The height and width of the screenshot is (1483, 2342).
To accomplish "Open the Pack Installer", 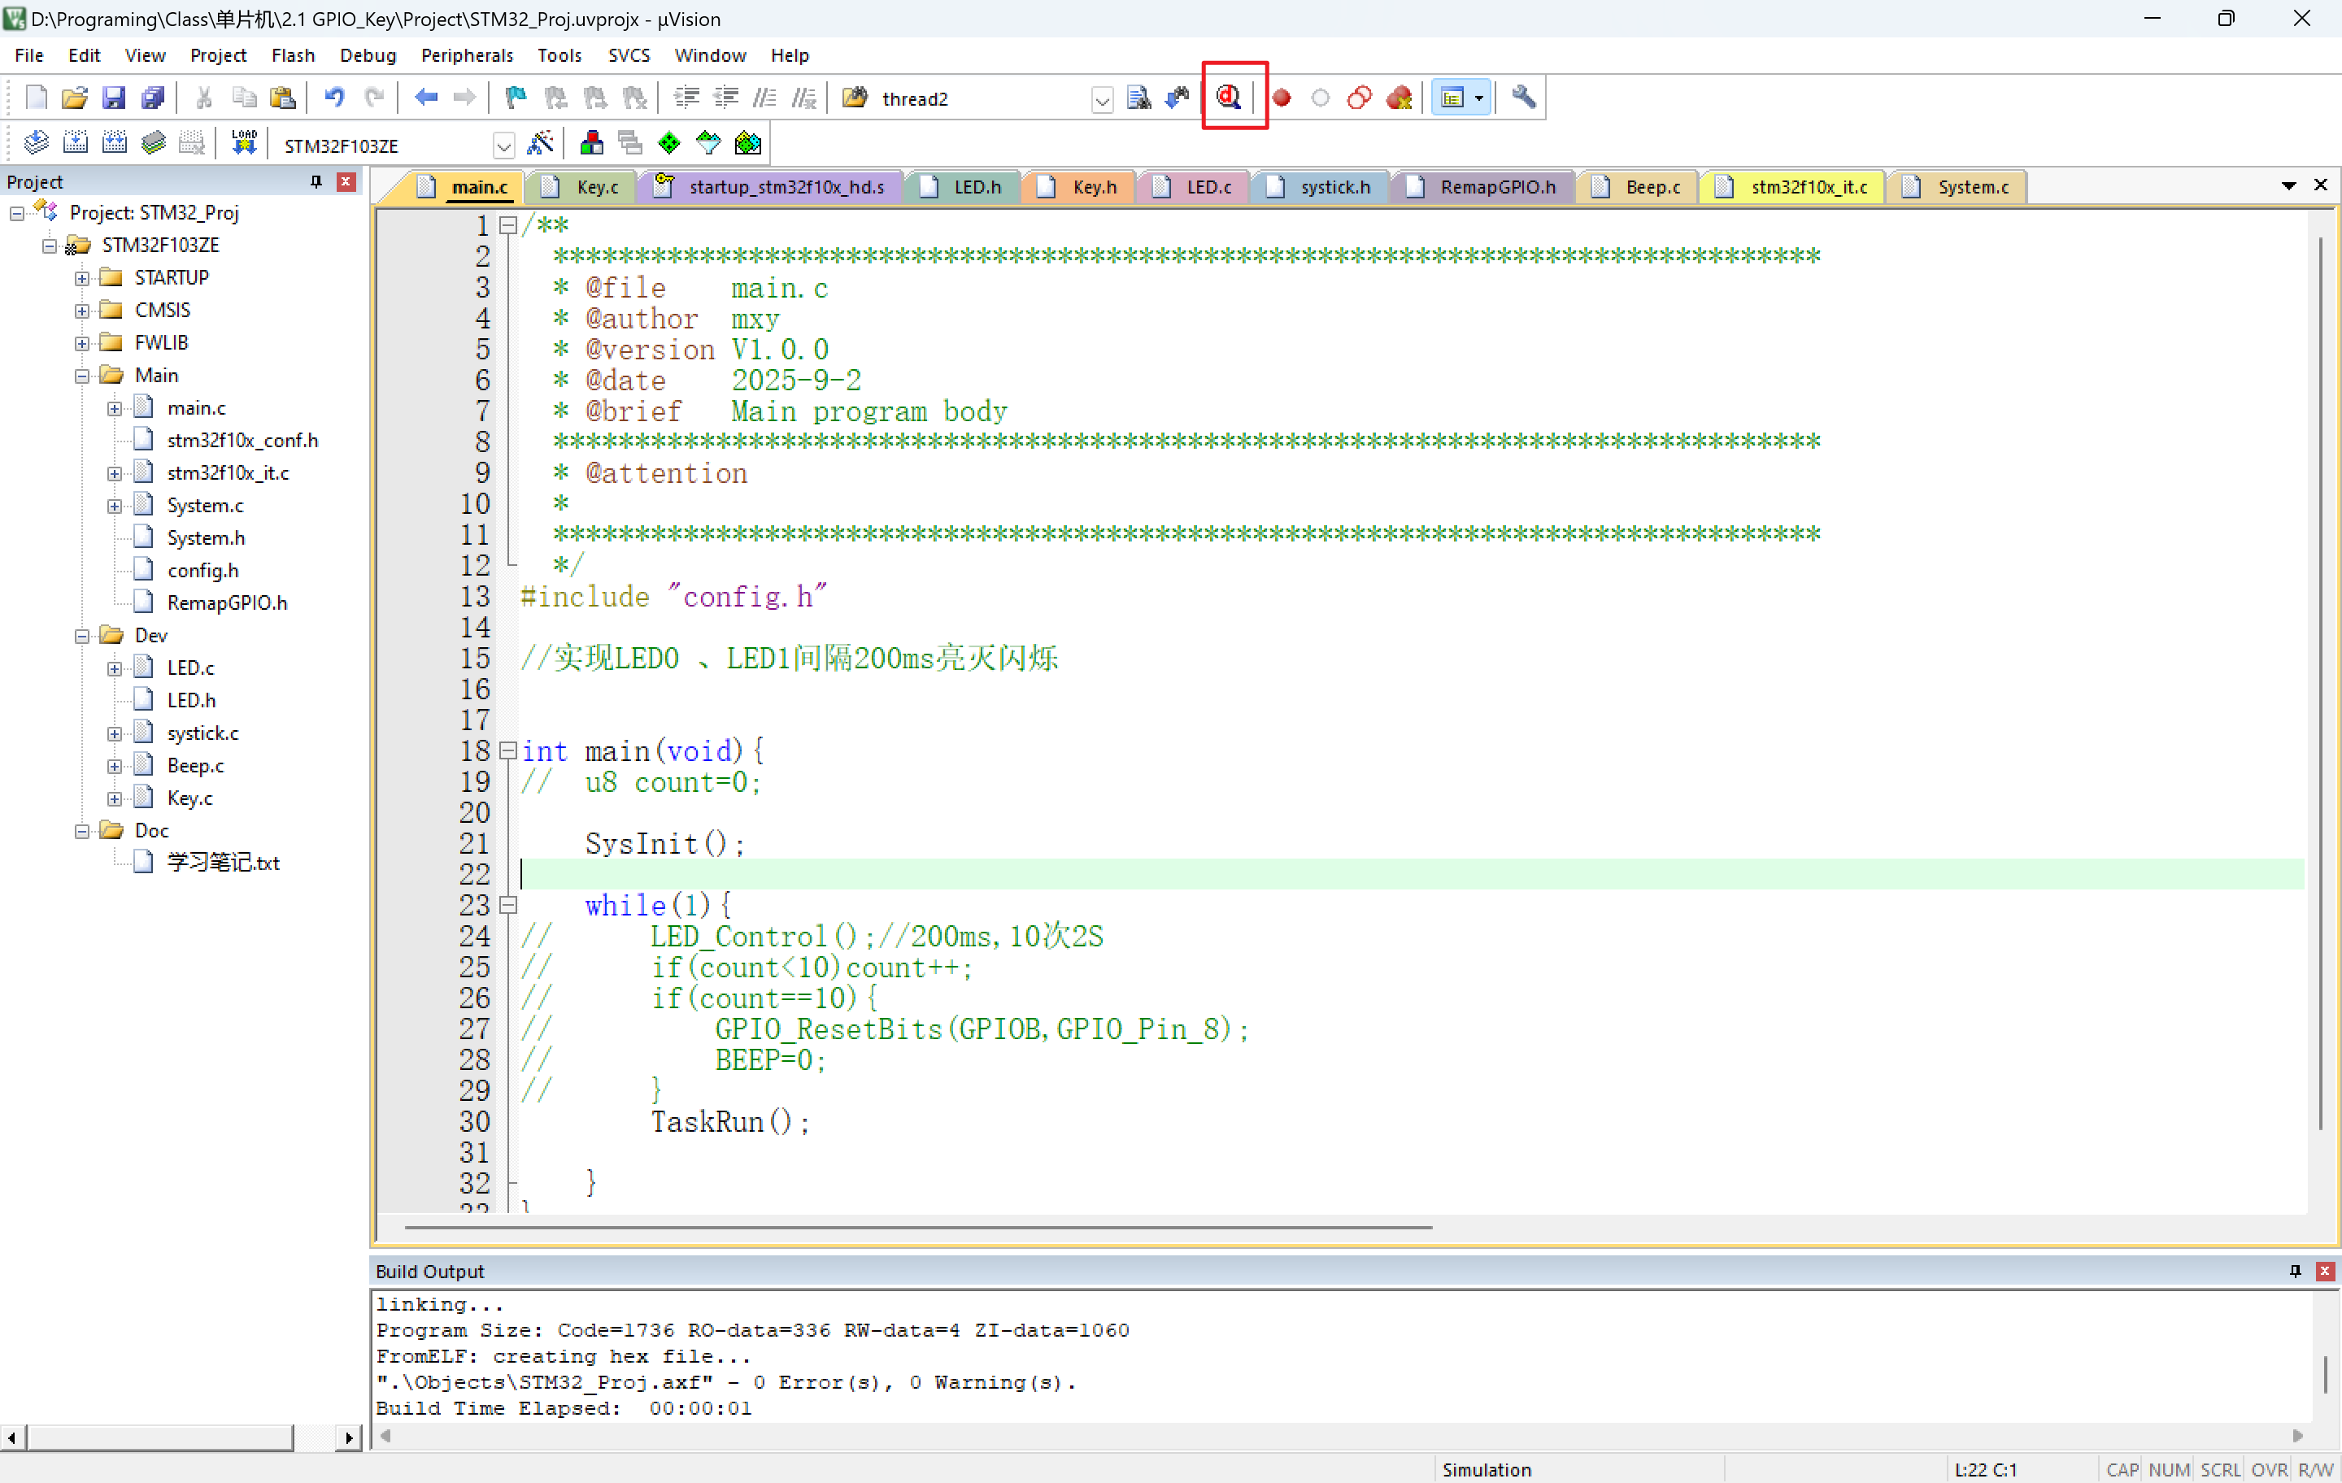I will (748, 144).
